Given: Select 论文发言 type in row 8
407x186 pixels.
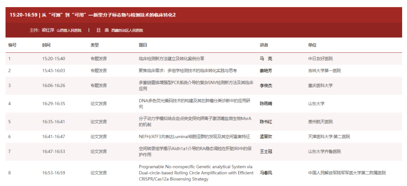Looking at the screenshot, I should 99,173.
